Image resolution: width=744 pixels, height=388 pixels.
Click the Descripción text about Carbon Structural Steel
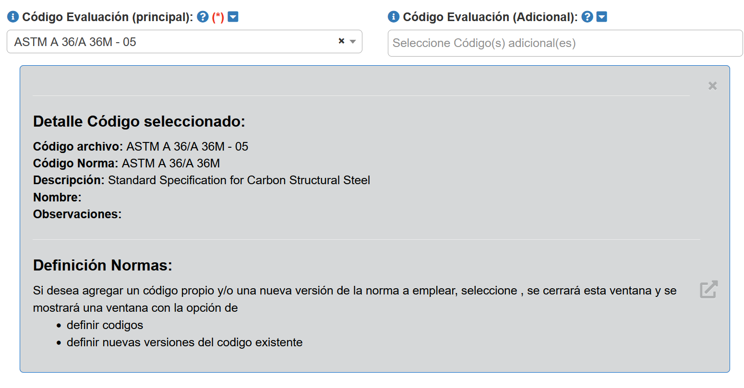click(x=239, y=180)
